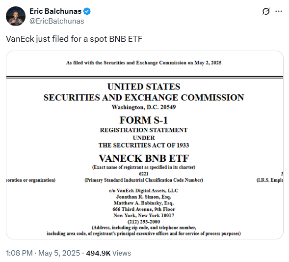Click the FORM S-1 heading in the image
Viewport: 289px width, 262px height.
click(144, 120)
